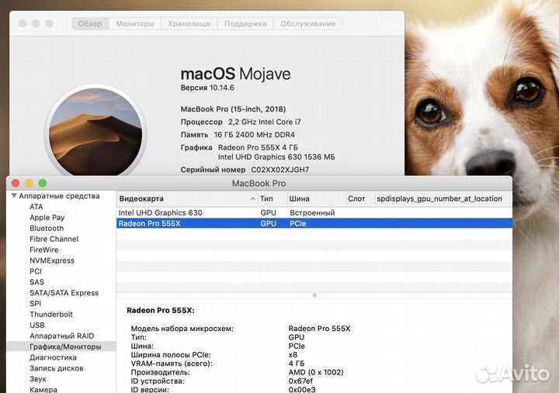
Task: Select SPI in the sidebar
Action: 35,304
